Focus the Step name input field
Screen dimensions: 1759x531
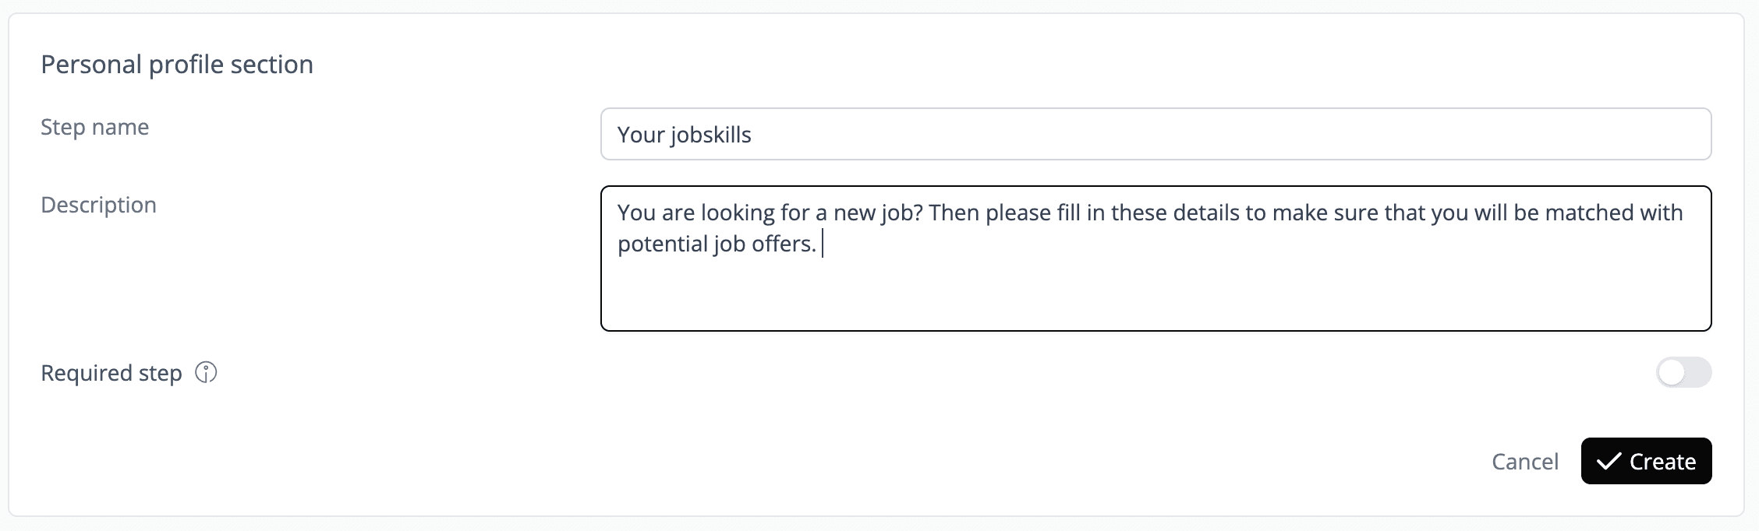point(1156,134)
